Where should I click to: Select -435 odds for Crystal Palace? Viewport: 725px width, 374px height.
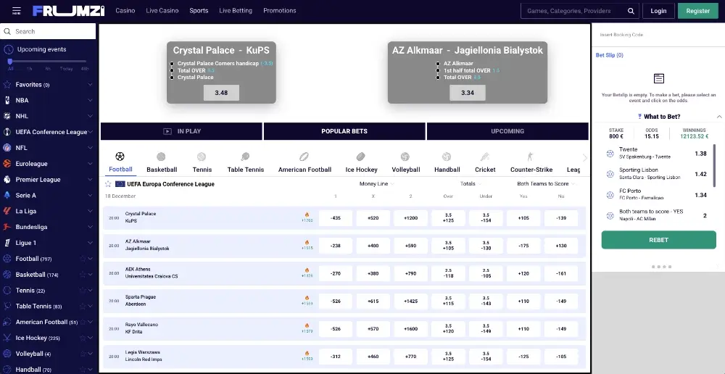click(x=336, y=218)
